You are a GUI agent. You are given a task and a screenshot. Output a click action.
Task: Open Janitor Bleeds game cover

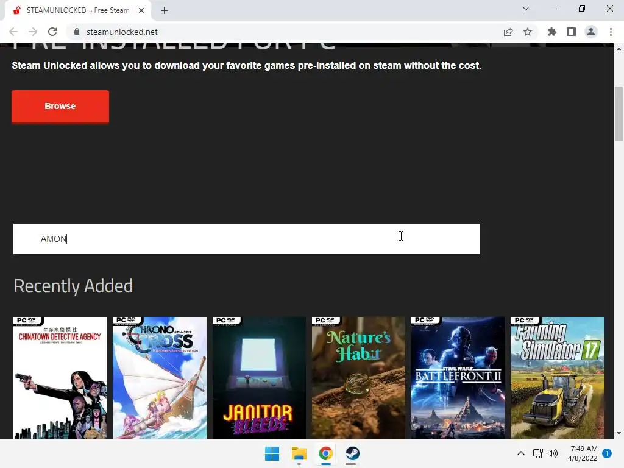(x=259, y=378)
